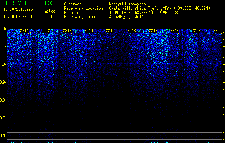
Task: Click the 0.7 frequency axis label
Action: point(3,118)
